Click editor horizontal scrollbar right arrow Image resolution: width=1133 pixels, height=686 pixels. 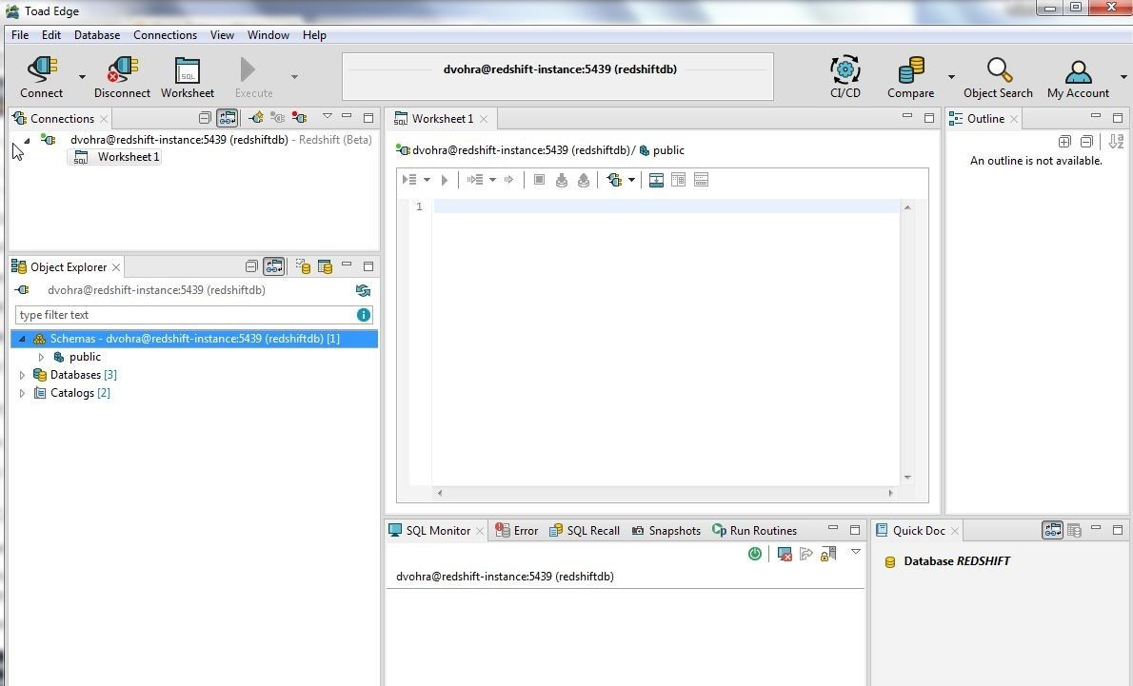coord(890,493)
